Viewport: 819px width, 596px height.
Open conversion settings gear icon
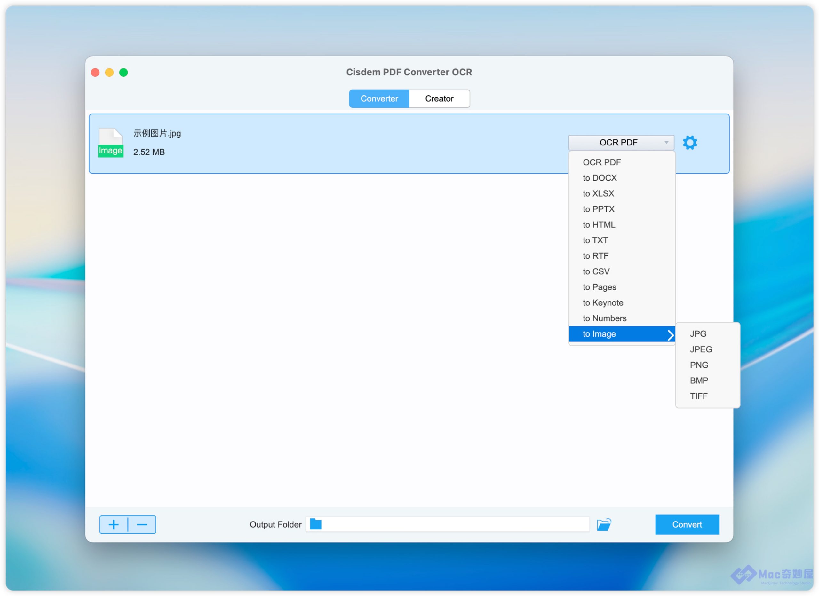point(690,143)
